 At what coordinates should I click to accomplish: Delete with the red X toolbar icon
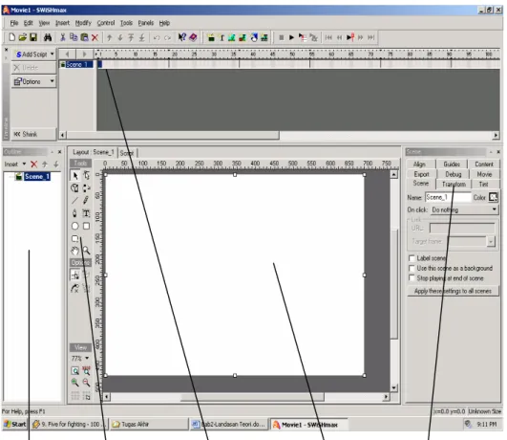tap(95, 37)
